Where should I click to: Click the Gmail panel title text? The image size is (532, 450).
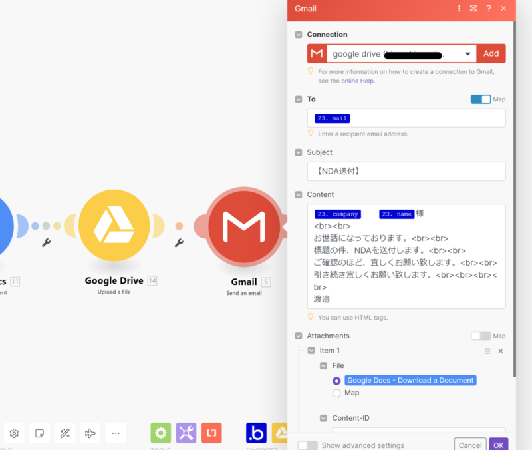305,9
